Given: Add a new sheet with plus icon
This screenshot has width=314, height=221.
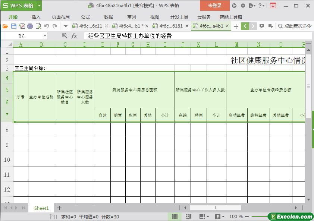Looking at the screenshot, I should point(59,208).
